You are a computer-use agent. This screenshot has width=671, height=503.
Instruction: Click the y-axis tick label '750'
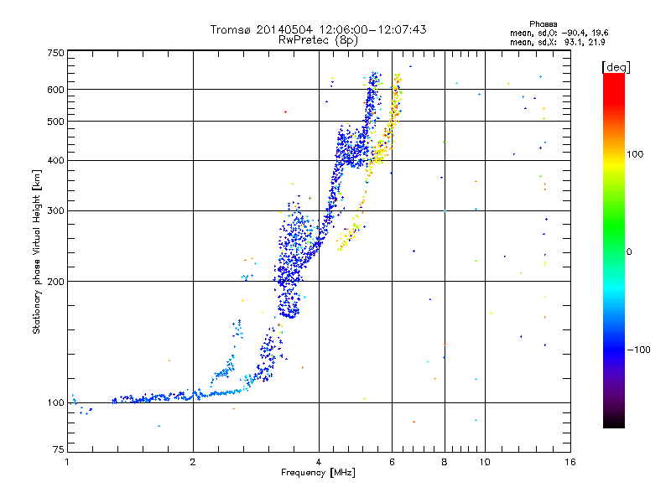(x=55, y=54)
